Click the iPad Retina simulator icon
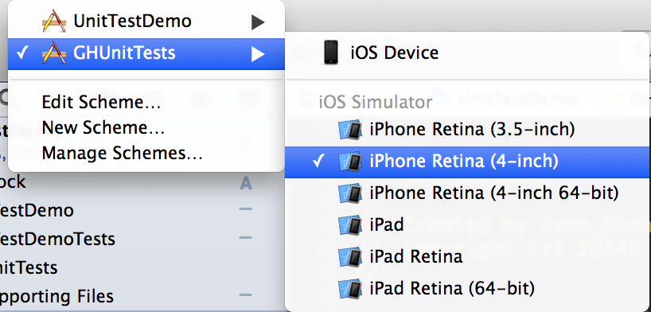 pyautogui.click(x=350, y=256)
